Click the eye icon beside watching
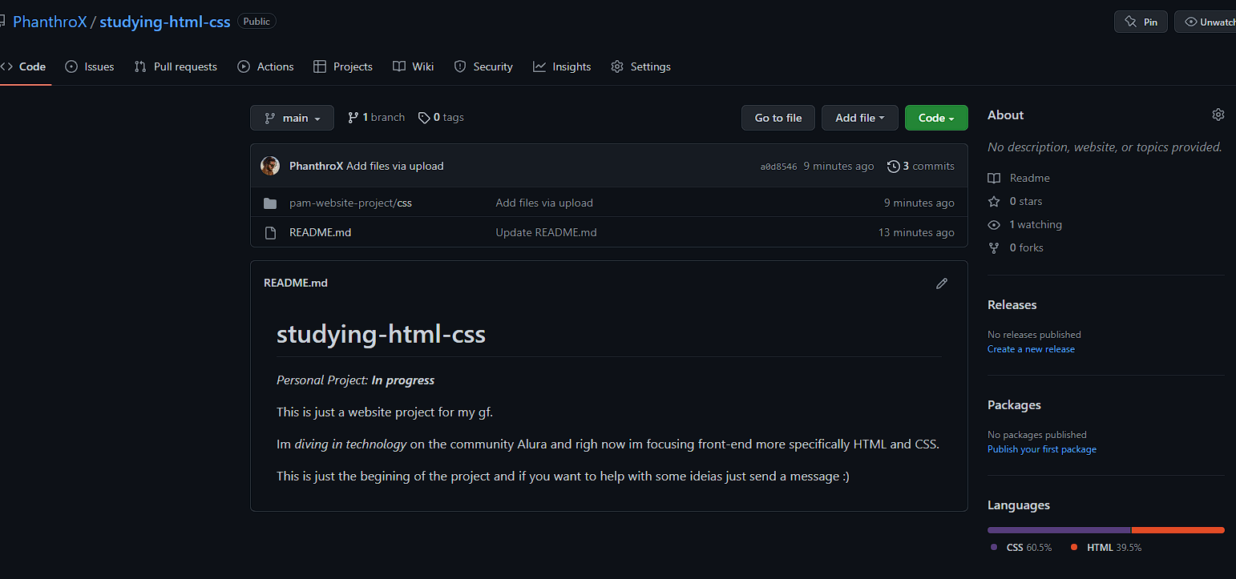This screenshot has height=579, width=1236. coord(994,225)
